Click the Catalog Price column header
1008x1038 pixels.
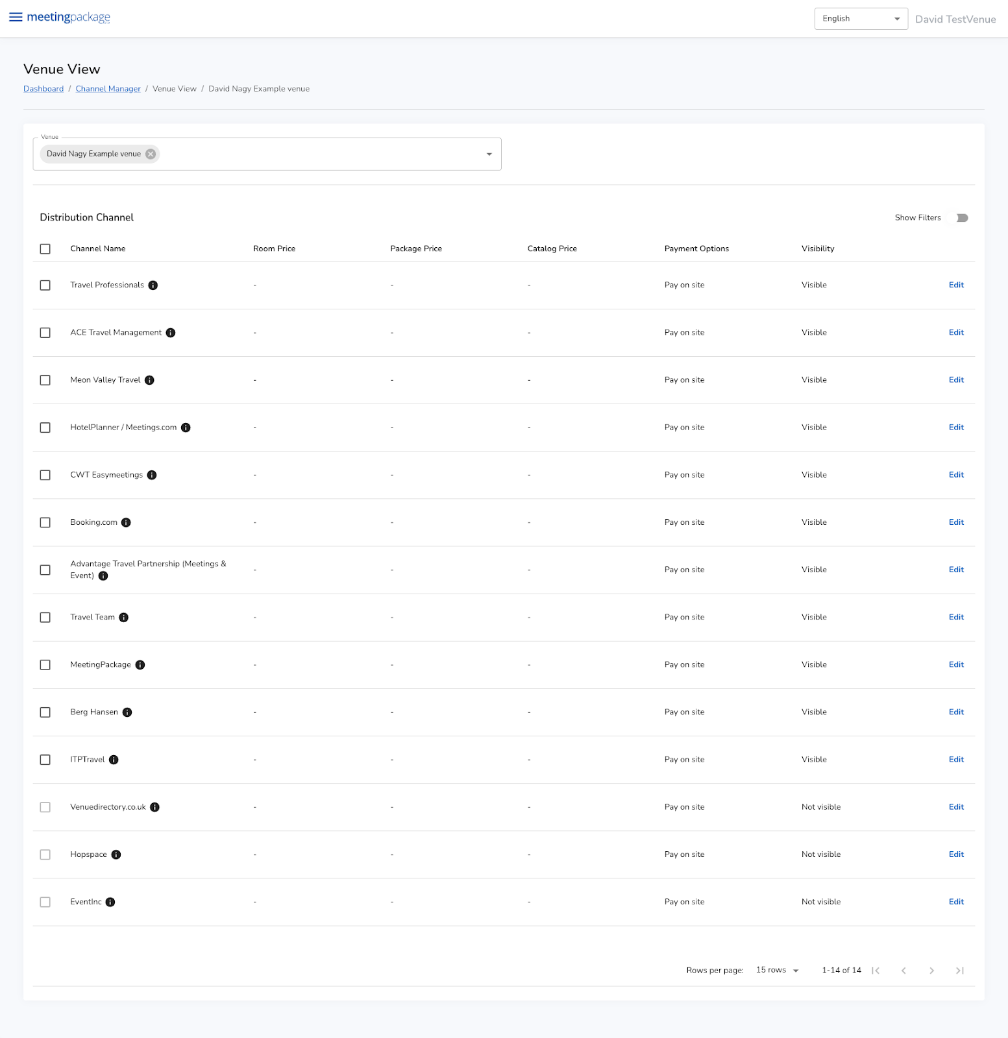[552, 248]
